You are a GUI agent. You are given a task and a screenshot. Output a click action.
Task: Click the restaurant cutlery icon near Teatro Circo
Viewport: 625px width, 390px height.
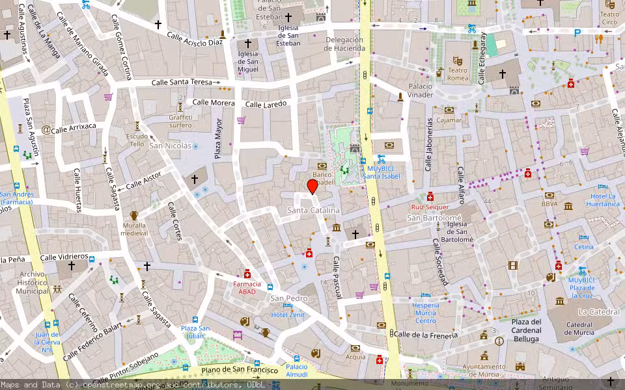(599, 38)
